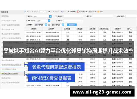Screen dimensions: 137x99
Task: Focus the 操作人 input field
Action: [x=103, y=16]
